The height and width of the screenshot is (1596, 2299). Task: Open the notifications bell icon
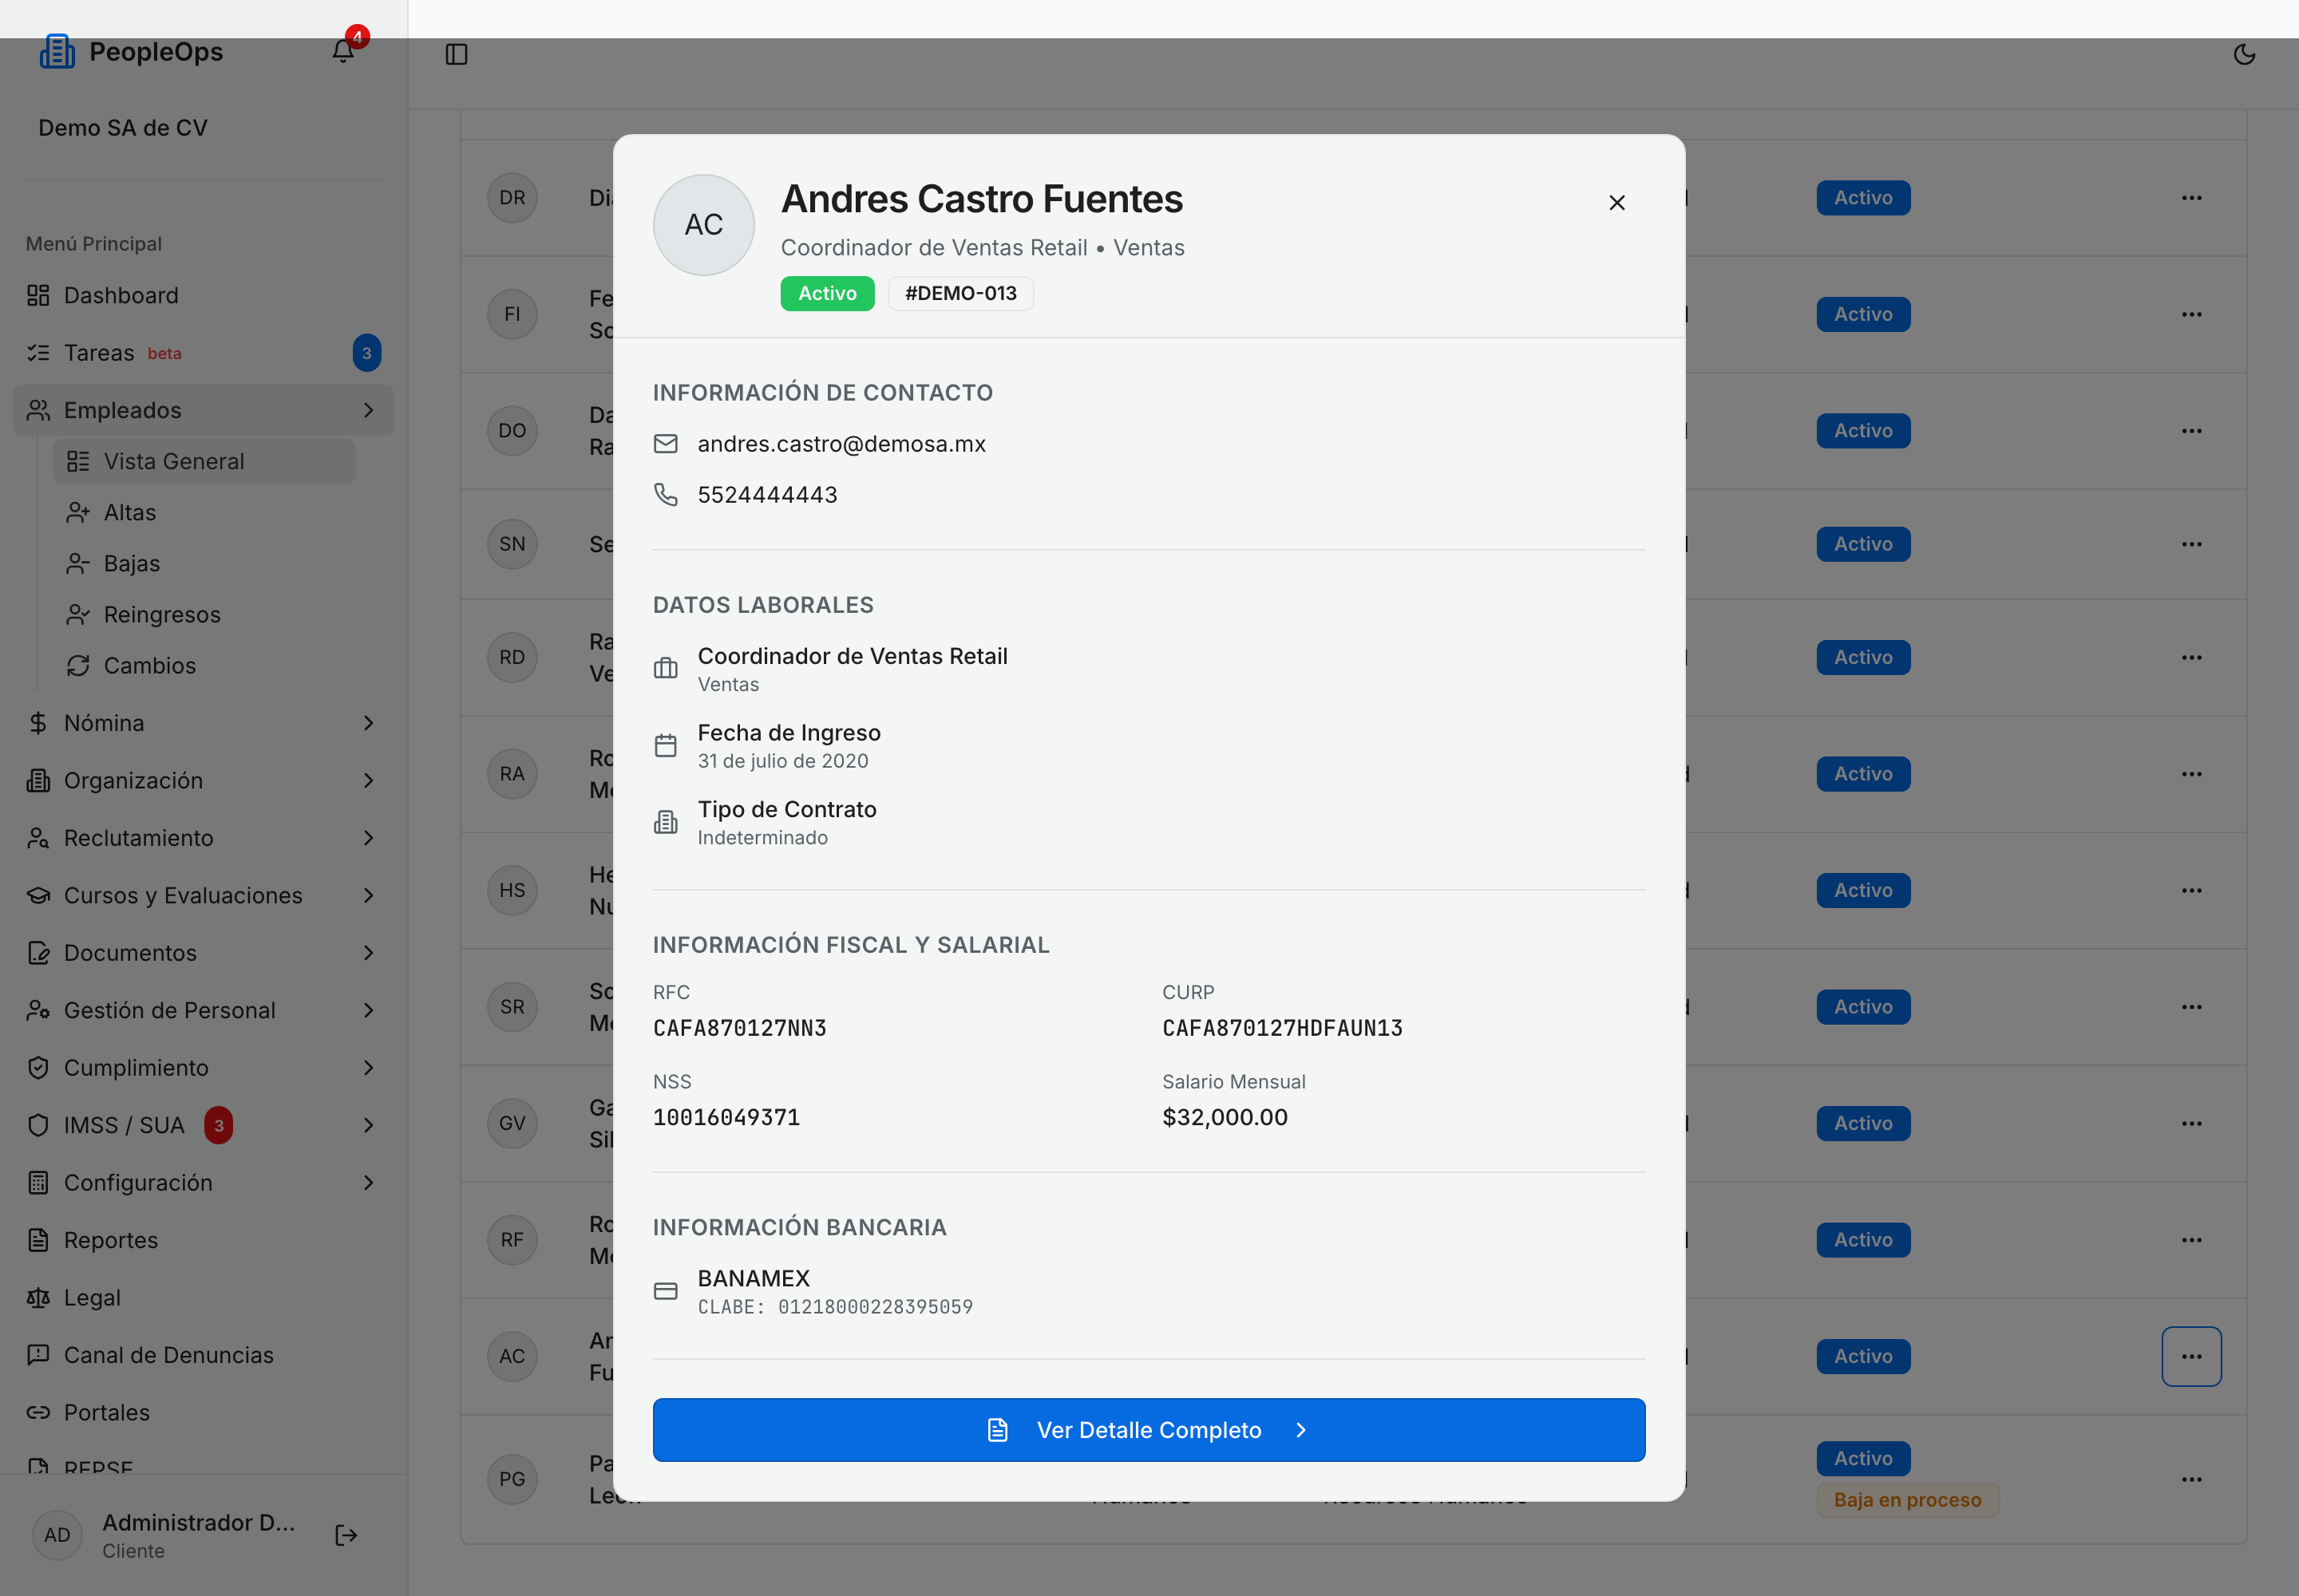coord(343,51)
